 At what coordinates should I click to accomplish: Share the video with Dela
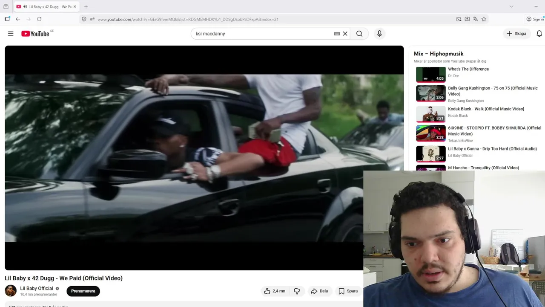click(x=319, y=291)
